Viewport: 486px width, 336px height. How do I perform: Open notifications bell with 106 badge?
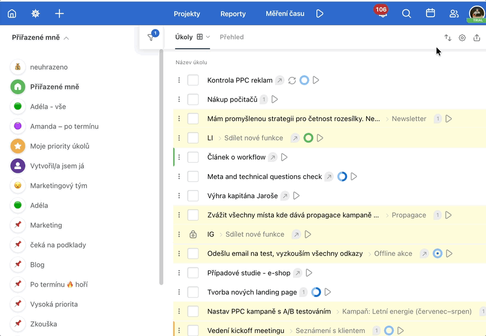coord(382,14)
